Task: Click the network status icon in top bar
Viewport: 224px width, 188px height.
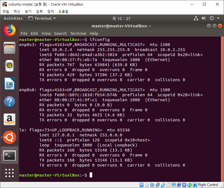Action: coord(196,18)
